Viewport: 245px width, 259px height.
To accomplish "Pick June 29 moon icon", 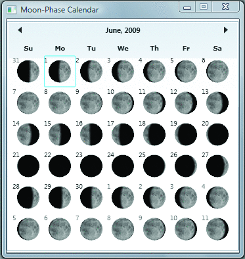I will click(x=60, y=197).
